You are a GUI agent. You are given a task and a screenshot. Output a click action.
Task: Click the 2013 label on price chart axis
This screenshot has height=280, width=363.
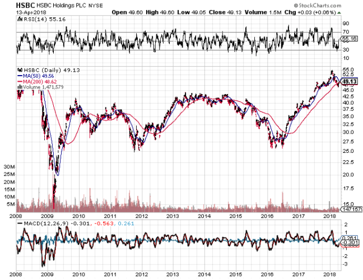coord(173,216)
